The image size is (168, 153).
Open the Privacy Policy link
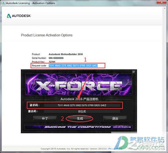(115, 149)
